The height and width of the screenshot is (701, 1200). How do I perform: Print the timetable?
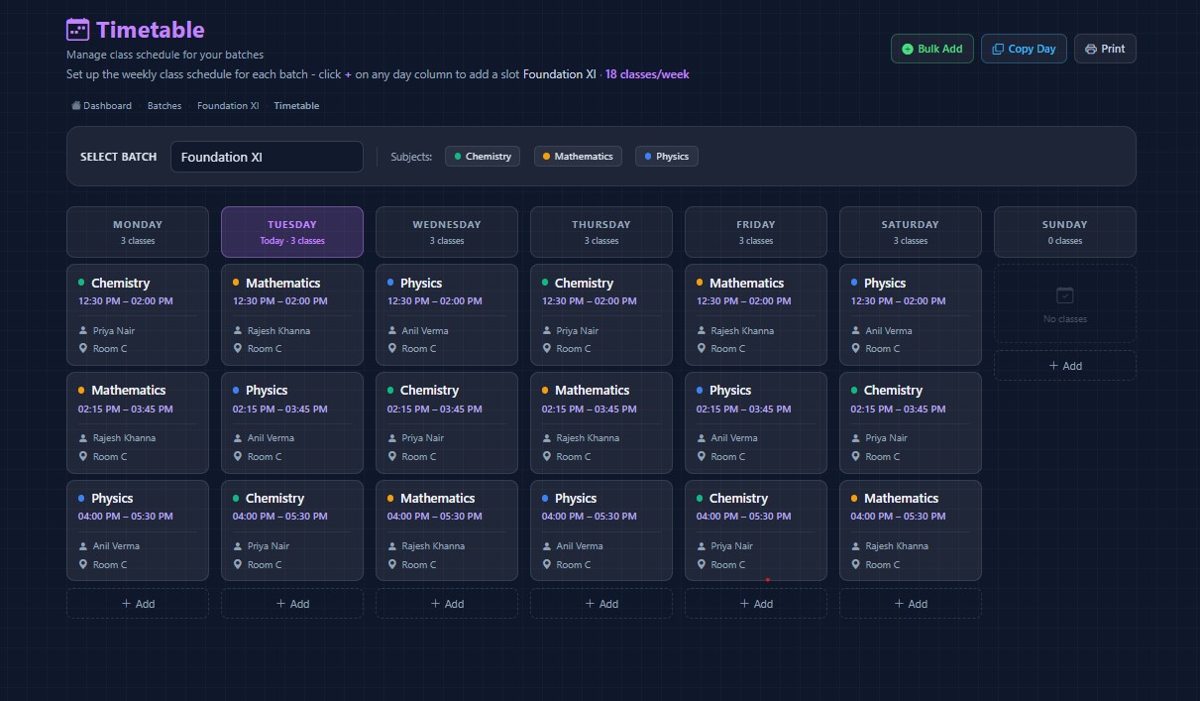1105,49
